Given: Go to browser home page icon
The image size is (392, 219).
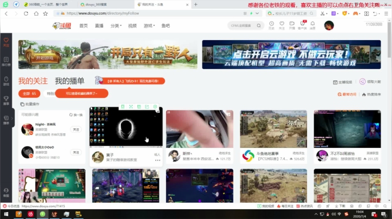Looking at the screenshot, I should [x=36, y=14].
